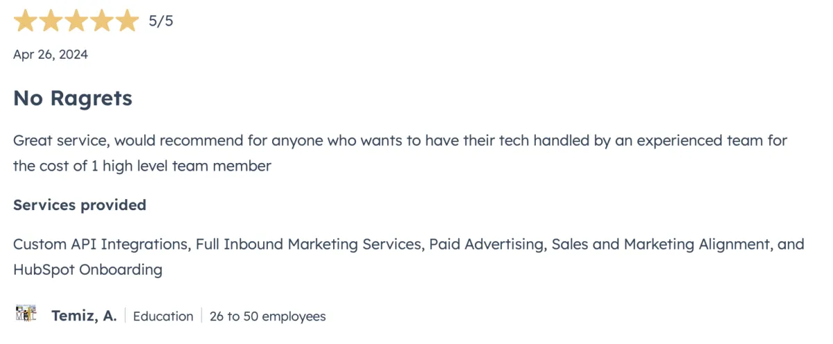Click the 5/5 rating score

[161, 21]
